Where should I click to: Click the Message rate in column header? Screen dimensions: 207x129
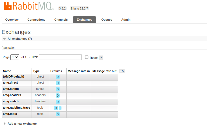[x=79, y=71]
